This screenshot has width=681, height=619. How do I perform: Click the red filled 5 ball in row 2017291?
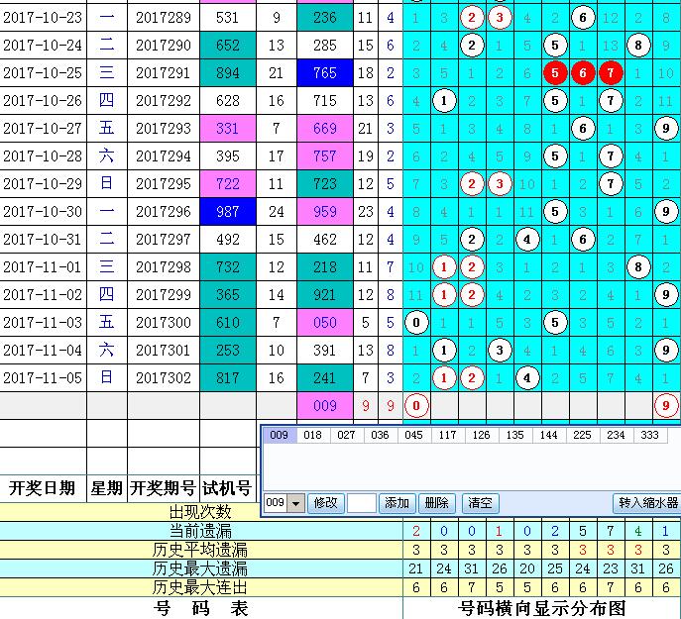555,73
